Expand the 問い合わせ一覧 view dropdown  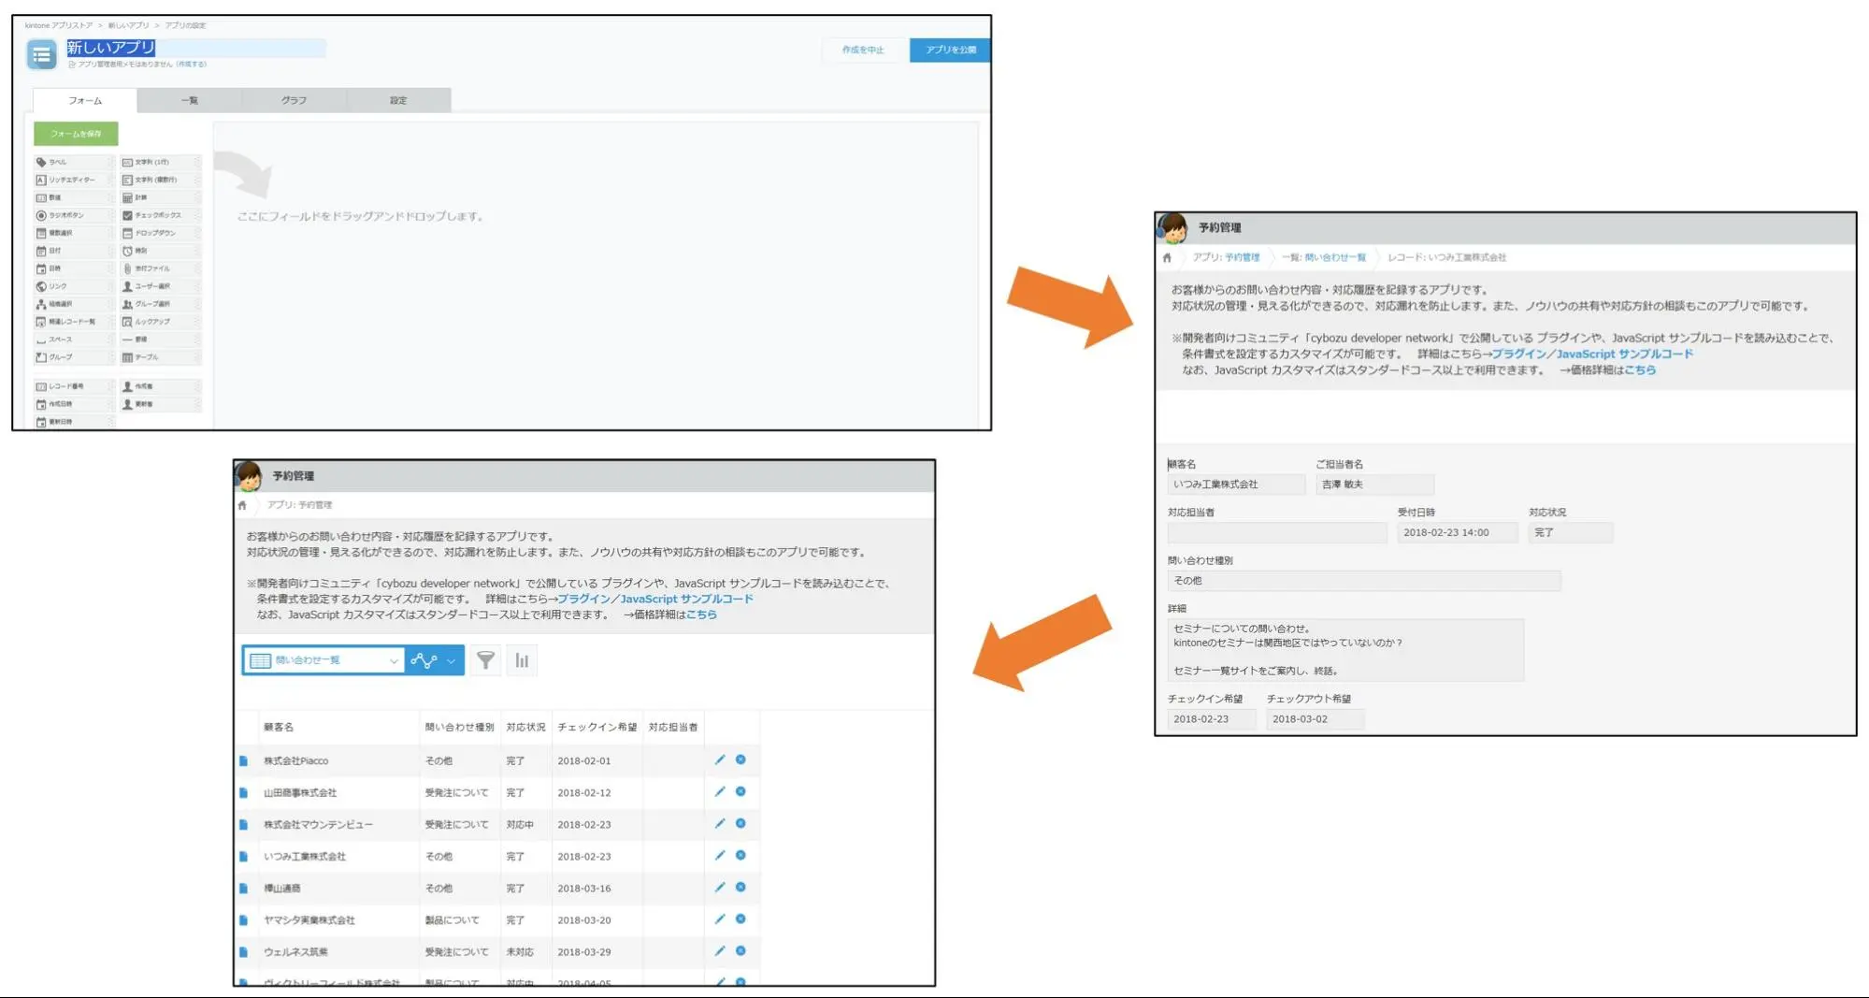click(x=393, y=660)
